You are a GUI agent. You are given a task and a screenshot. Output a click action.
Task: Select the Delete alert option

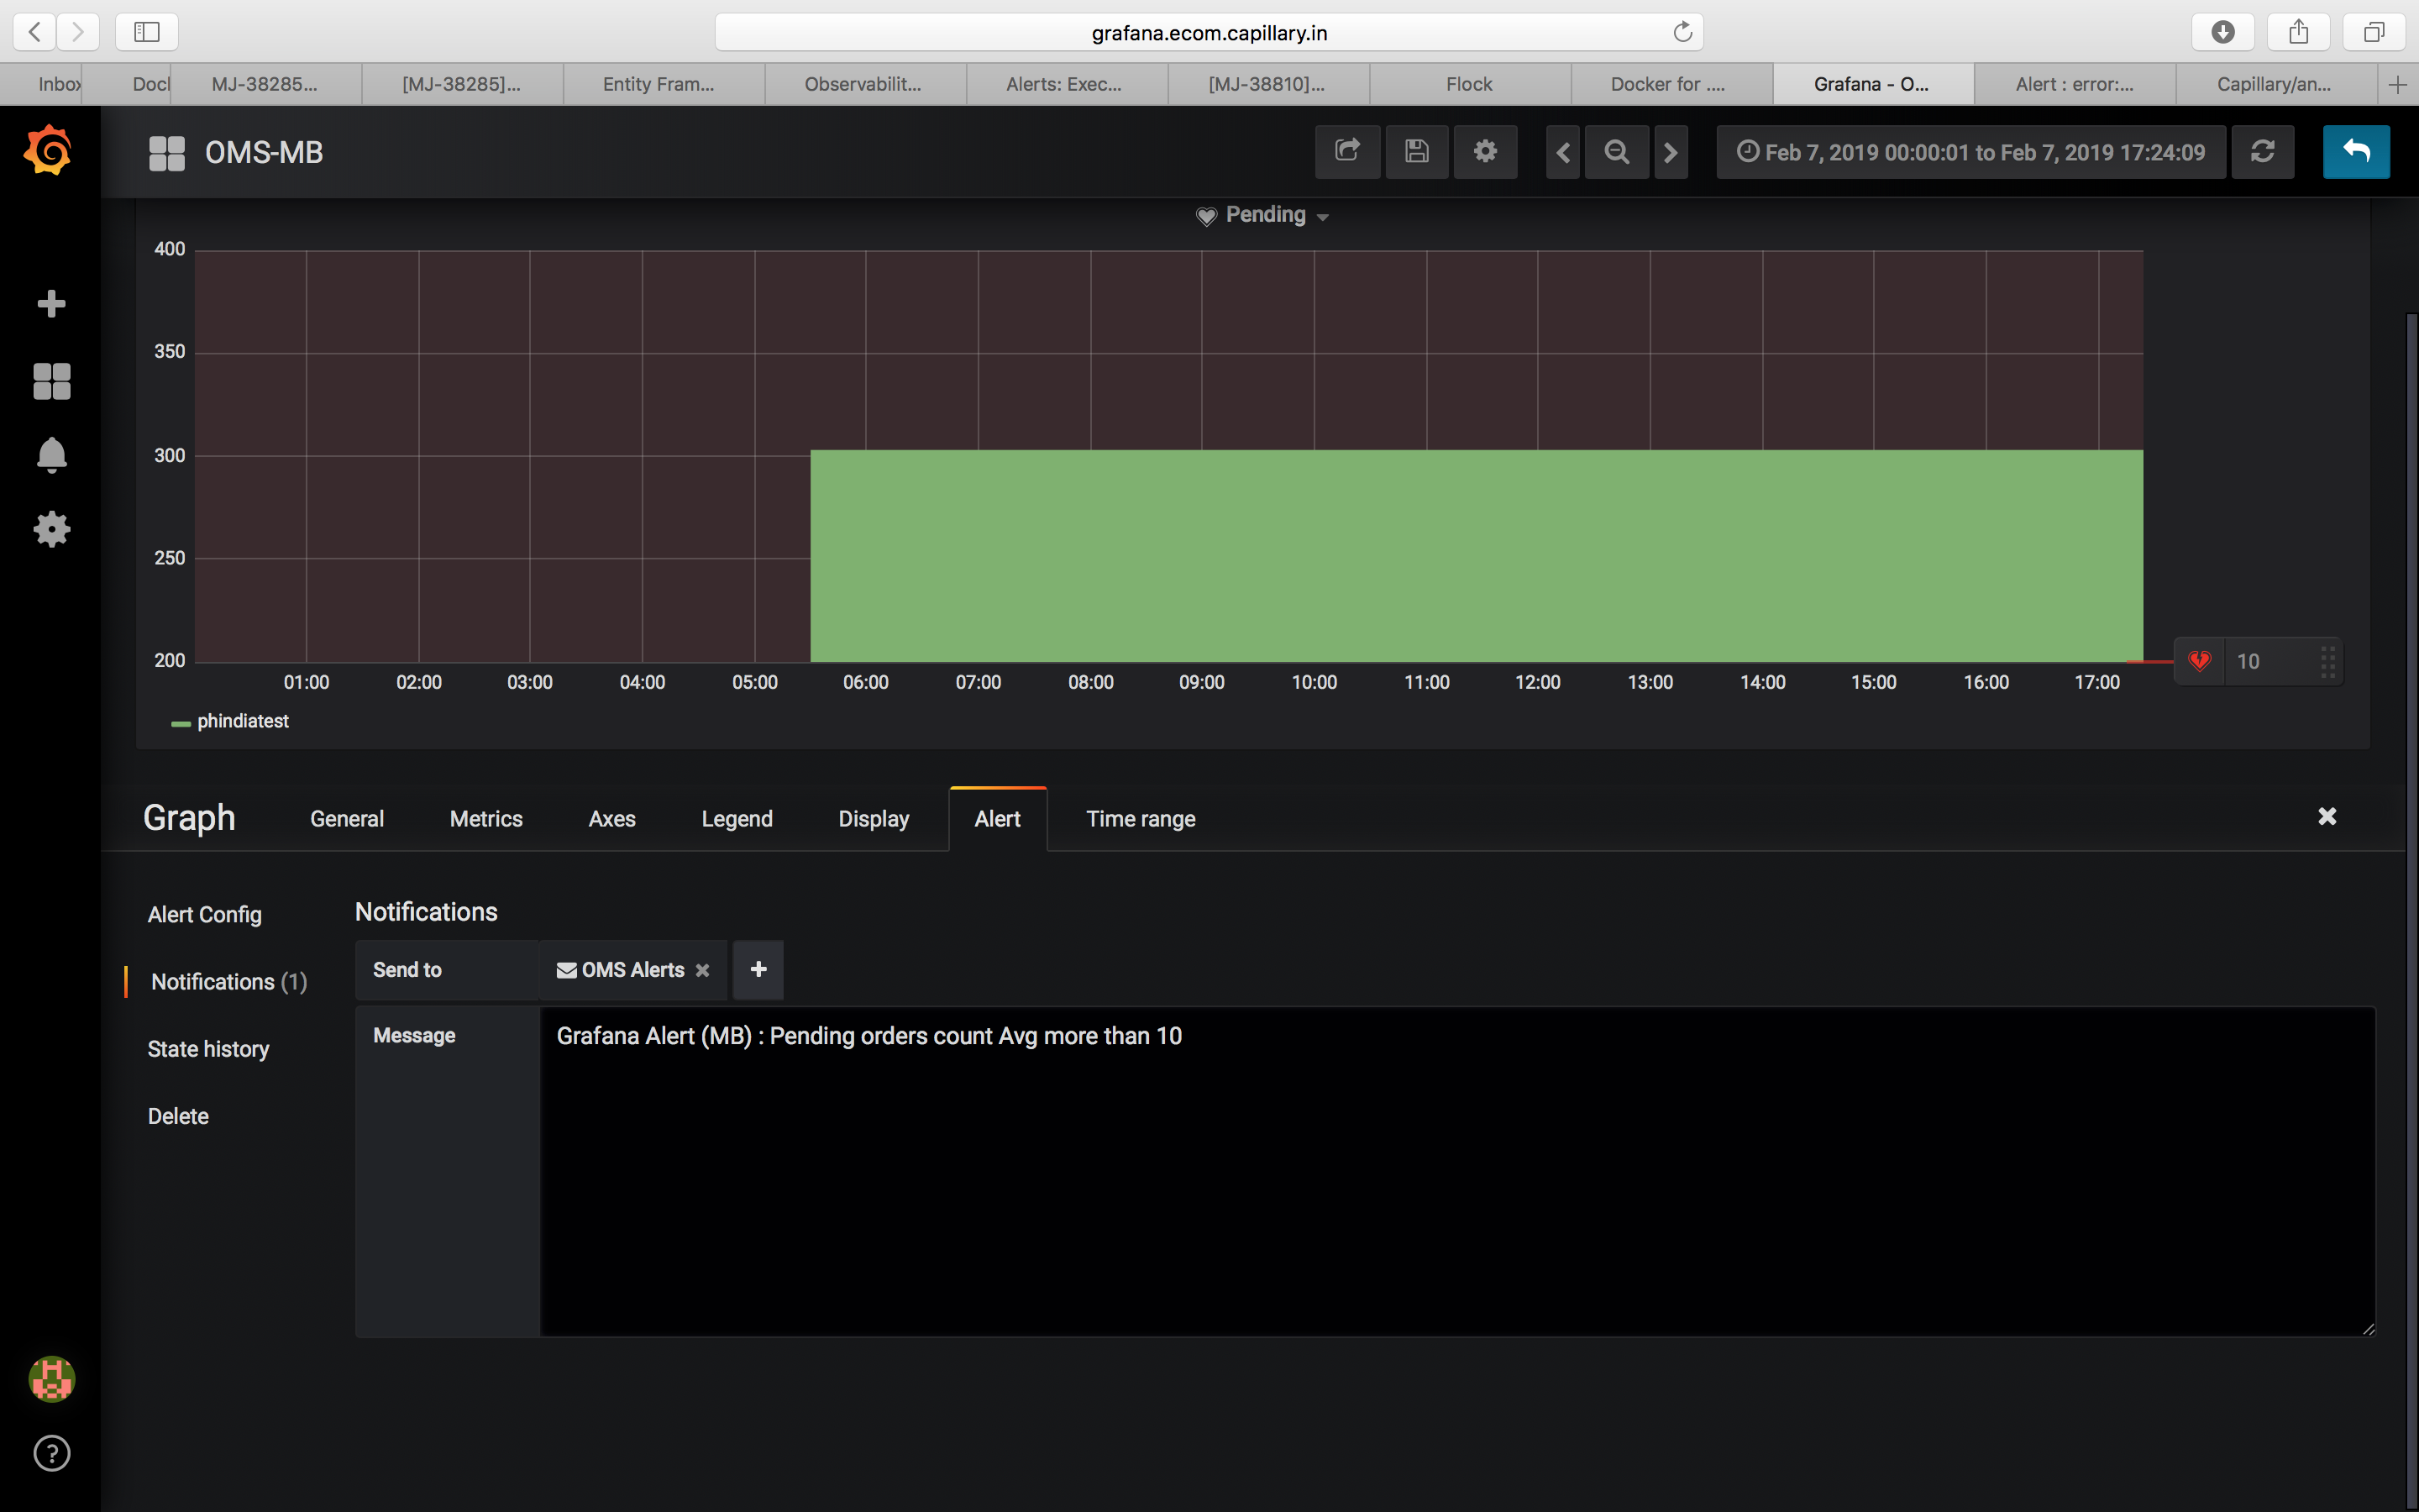point(178,1116)
